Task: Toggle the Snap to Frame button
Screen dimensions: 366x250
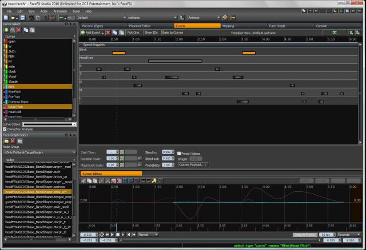Action: 305,235
